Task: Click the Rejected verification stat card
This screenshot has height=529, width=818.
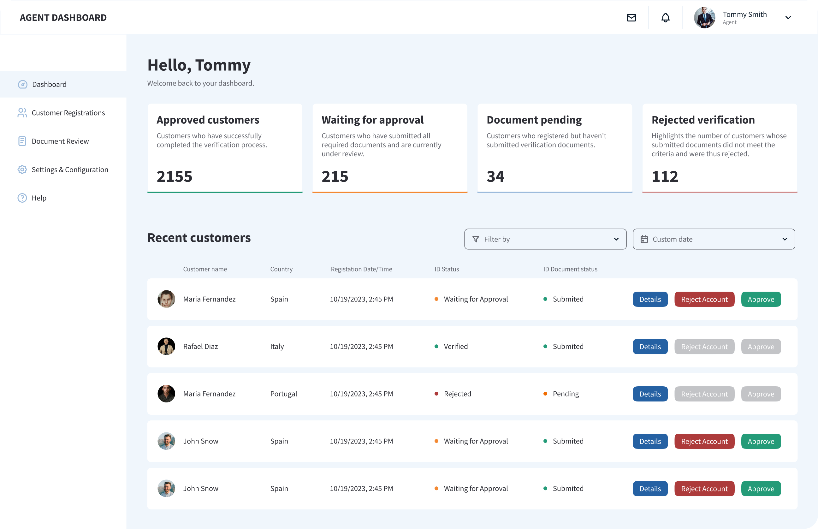Action: pos(720,148)
